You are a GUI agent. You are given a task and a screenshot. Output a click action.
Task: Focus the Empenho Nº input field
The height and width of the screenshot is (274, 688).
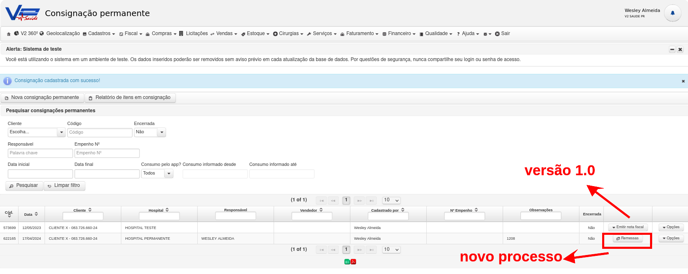coord(107,153)
